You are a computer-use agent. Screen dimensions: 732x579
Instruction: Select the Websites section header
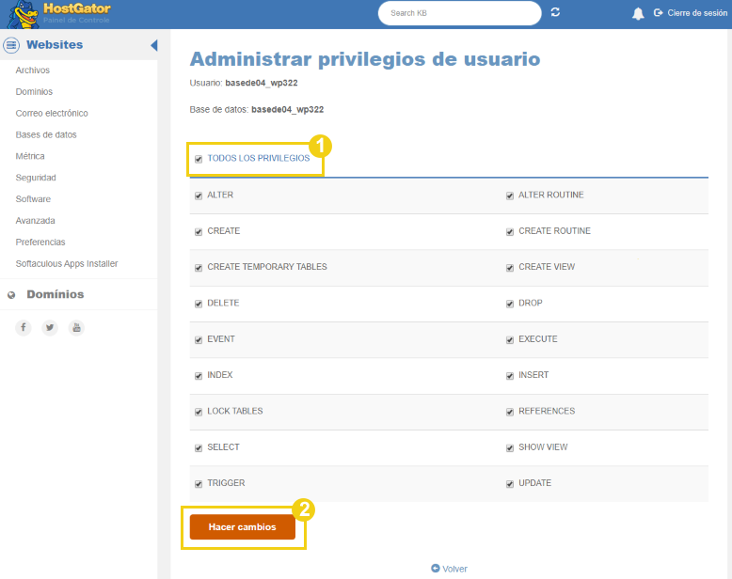click(x=55, y=45)
